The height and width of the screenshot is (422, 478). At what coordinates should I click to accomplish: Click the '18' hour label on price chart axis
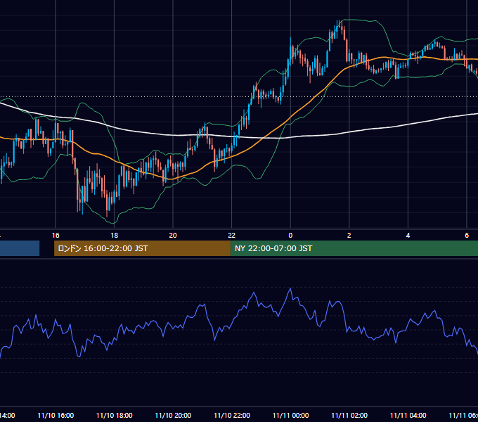coord(115,236)
